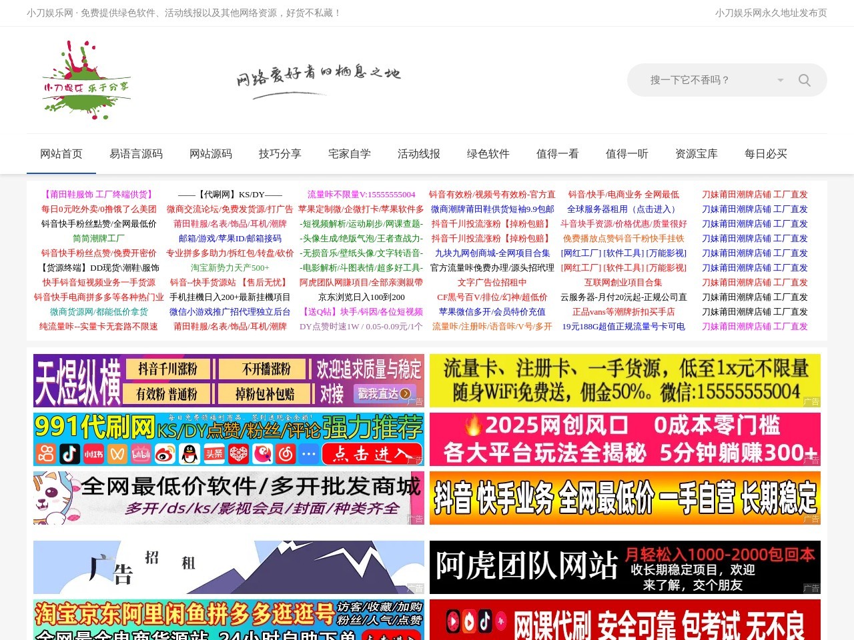Open the 易语言源码 menu item
This screenshot has height=640, width=854.
point(136,154)
